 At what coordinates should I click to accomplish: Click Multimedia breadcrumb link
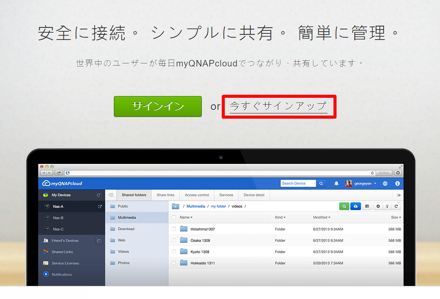pos(196,206)
